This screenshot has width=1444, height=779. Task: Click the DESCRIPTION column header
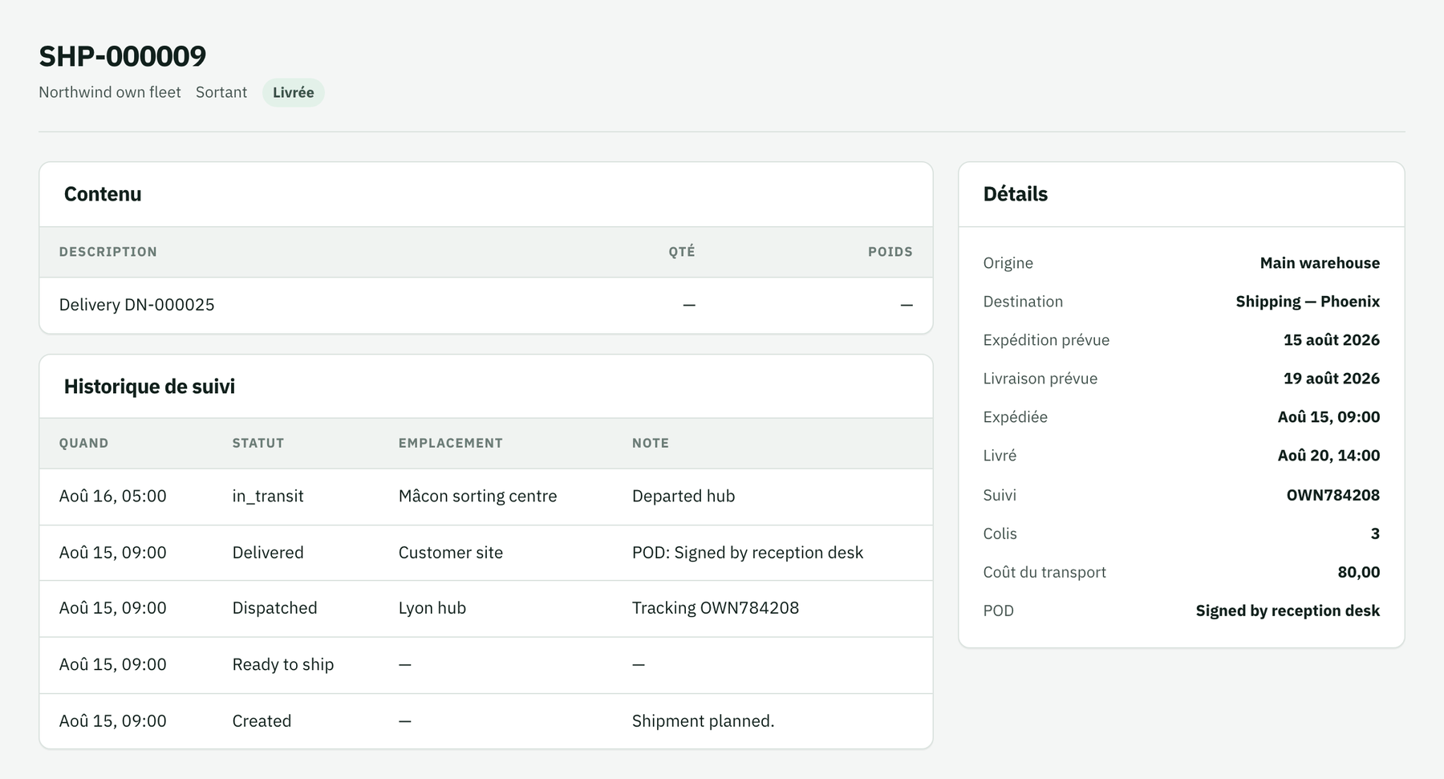click(x=108, y=252)
